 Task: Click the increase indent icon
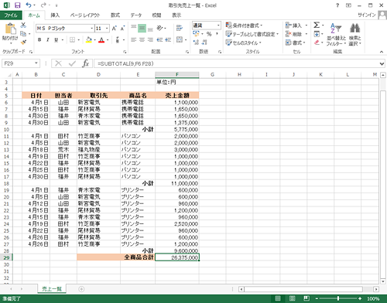[168, 39]
